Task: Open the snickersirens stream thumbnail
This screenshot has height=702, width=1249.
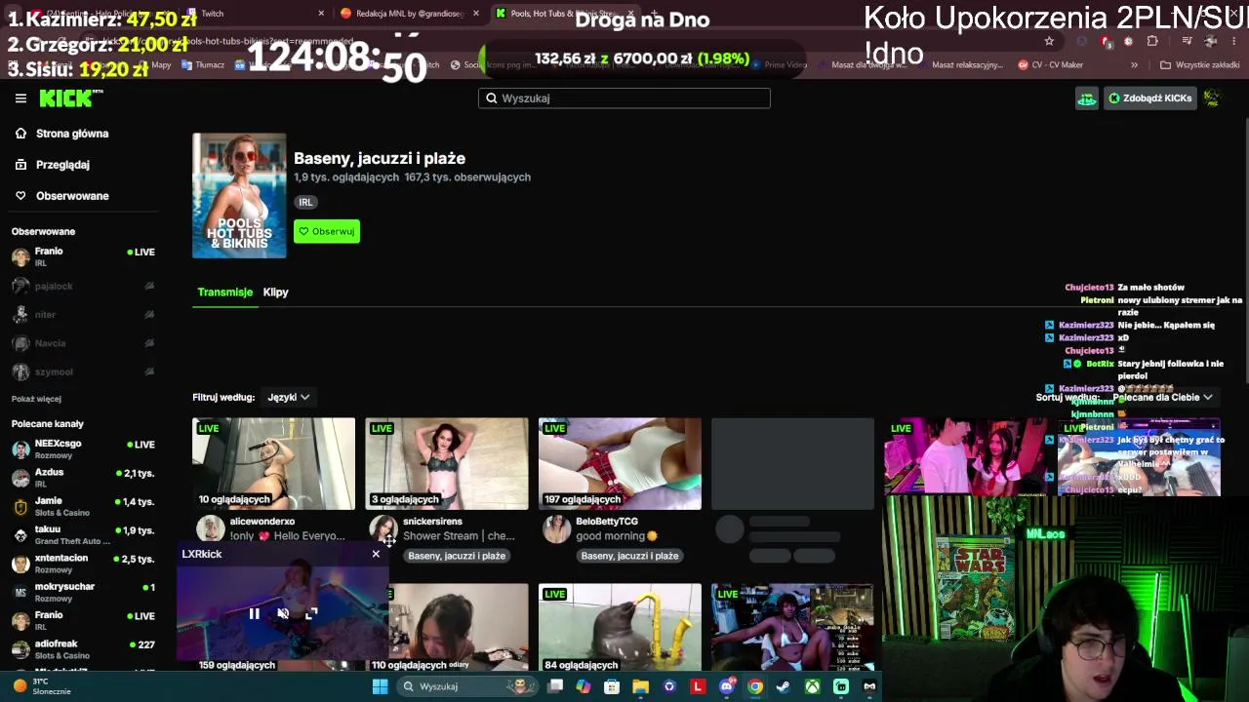Action: coord(447,464)
